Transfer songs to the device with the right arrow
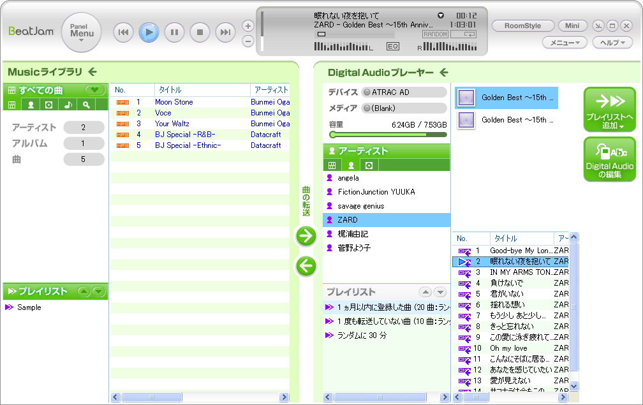This screenshot has height=405, width=643. click(x=306, y=236)
